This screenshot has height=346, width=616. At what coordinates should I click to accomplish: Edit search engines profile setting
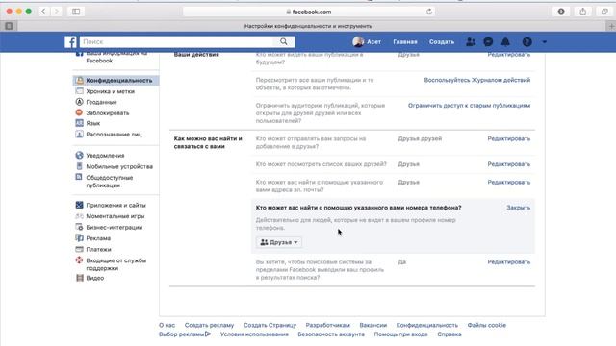pyautogui.click(x=509, y=262)
